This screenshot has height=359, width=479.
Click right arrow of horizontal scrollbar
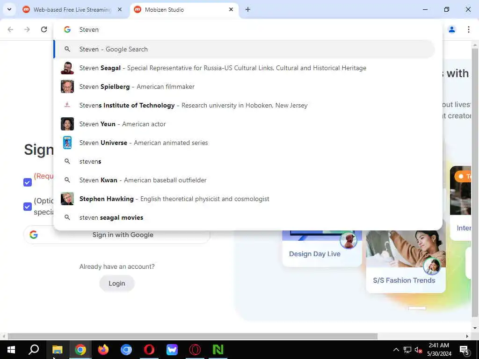click(467, 336)
